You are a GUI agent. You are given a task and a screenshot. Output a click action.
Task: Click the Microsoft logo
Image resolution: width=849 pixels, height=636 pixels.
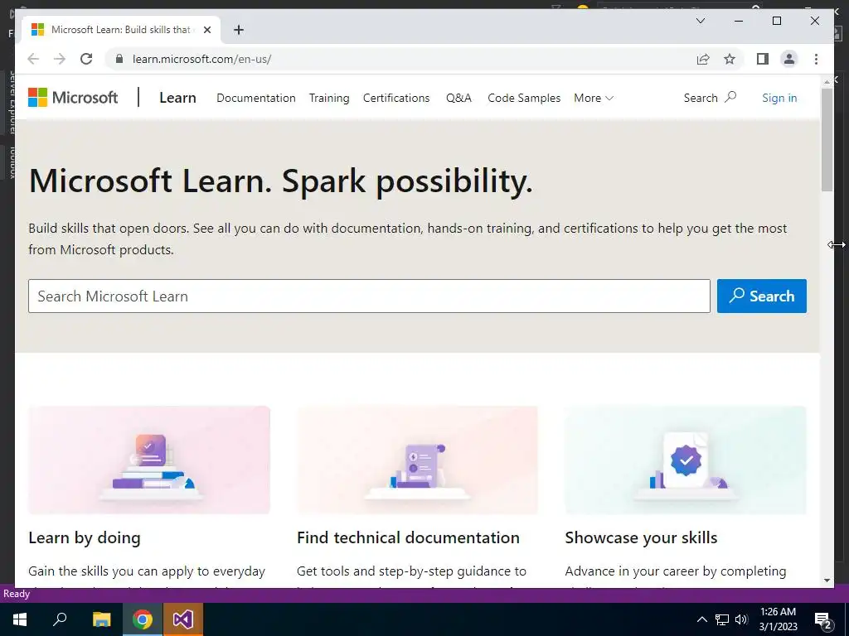[x=73, y=98]
